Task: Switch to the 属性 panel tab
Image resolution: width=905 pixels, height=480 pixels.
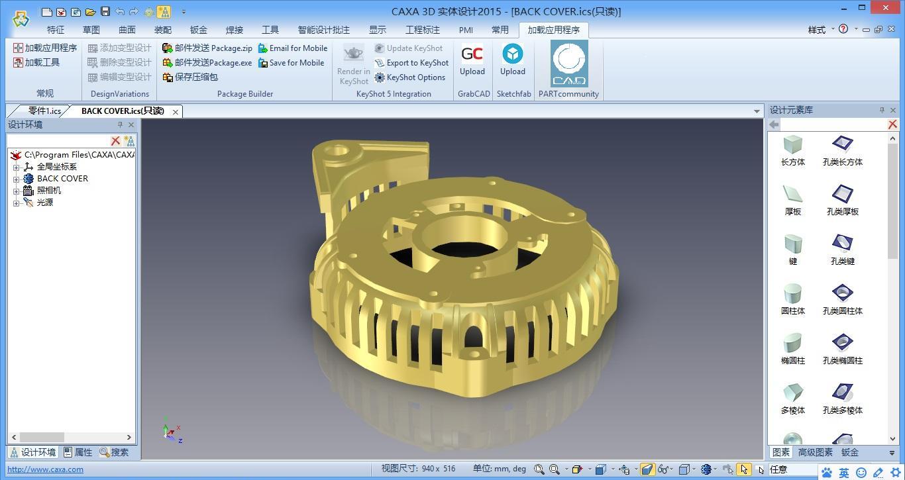Action: coord(79,452)
